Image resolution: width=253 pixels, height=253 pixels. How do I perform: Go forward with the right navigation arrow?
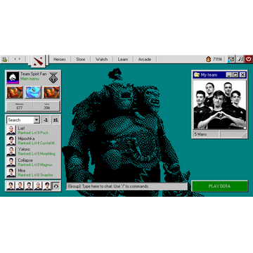(20, 59)
